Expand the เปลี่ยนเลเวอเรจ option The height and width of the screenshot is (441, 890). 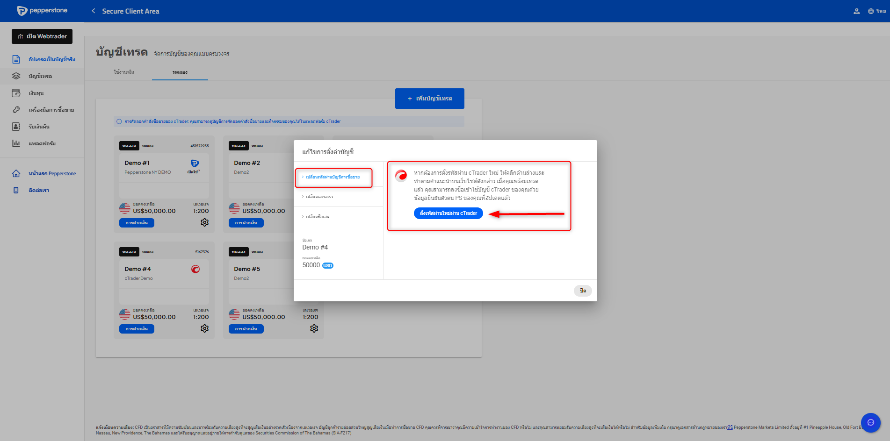(319, 197)
